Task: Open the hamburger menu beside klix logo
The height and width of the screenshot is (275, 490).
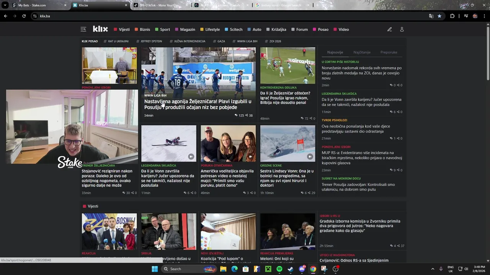Action: click(x=83, y=29)
